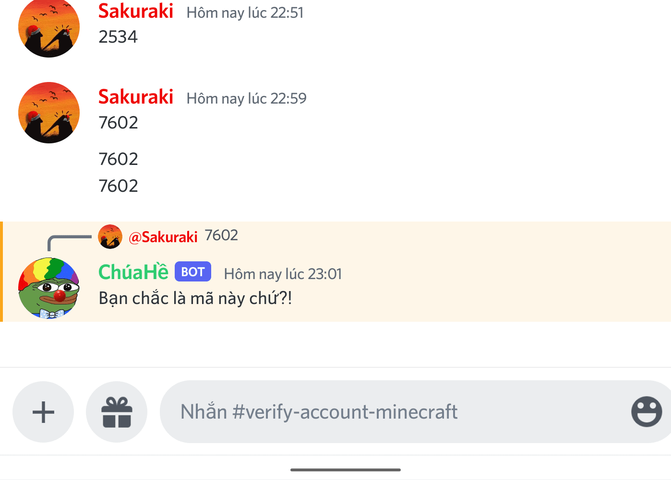Open attachments with the plus icon
This screenshot has height=480, width=671.
(x=43, y=411)
